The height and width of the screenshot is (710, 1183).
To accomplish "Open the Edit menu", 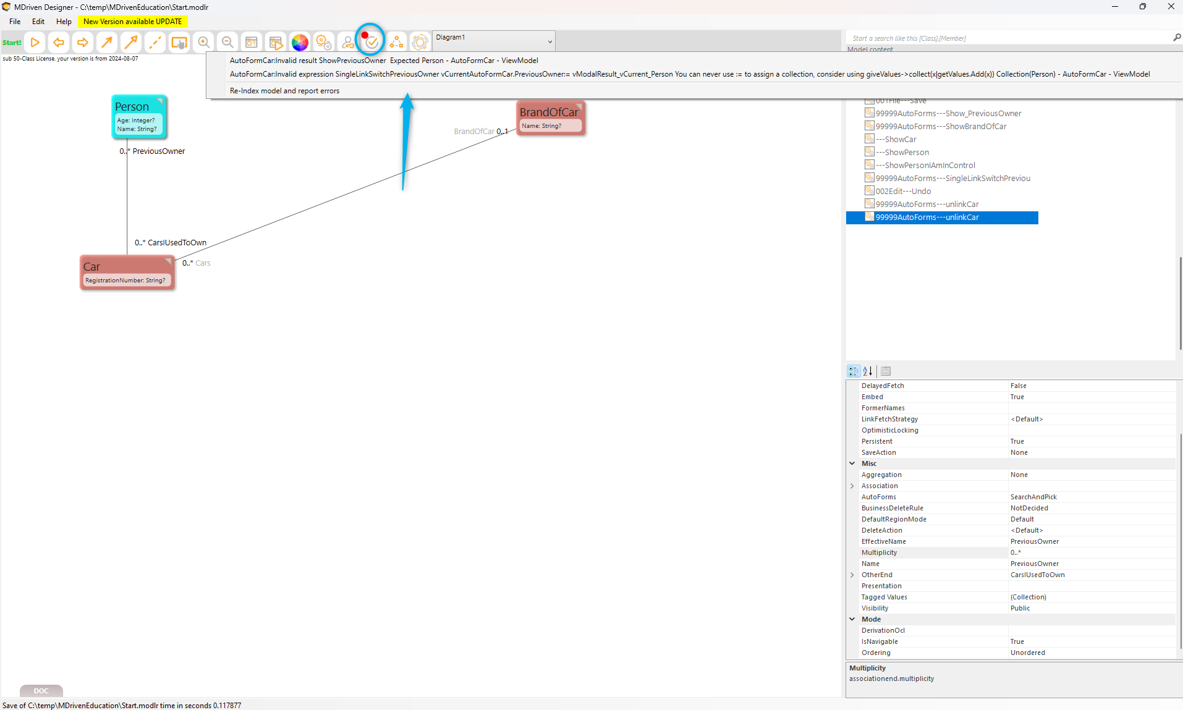I will (38, 22).
